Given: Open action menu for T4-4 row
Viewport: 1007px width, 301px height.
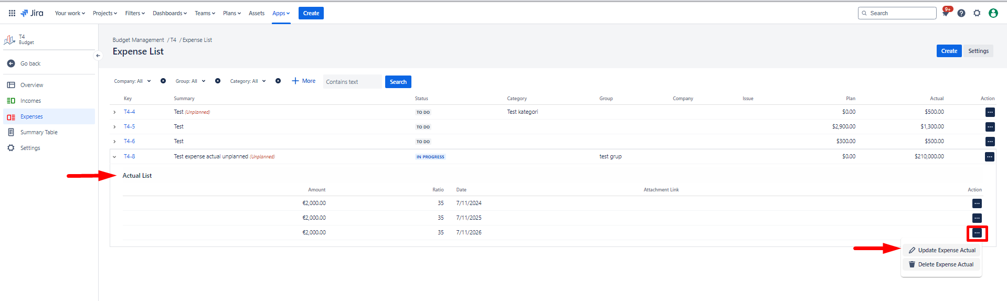Looking at the screenshot, I should [990, 112].
